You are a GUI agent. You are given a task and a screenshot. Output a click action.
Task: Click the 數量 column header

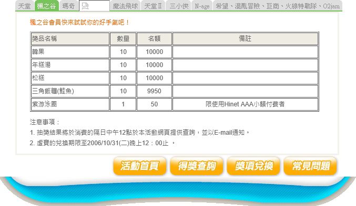coord(123,39)
